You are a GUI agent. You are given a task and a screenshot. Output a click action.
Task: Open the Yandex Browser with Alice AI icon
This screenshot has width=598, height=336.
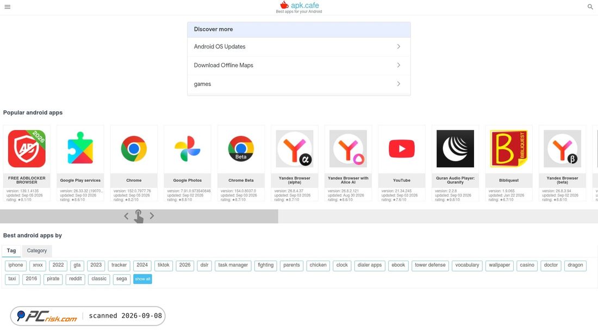(x=348, y=149)
